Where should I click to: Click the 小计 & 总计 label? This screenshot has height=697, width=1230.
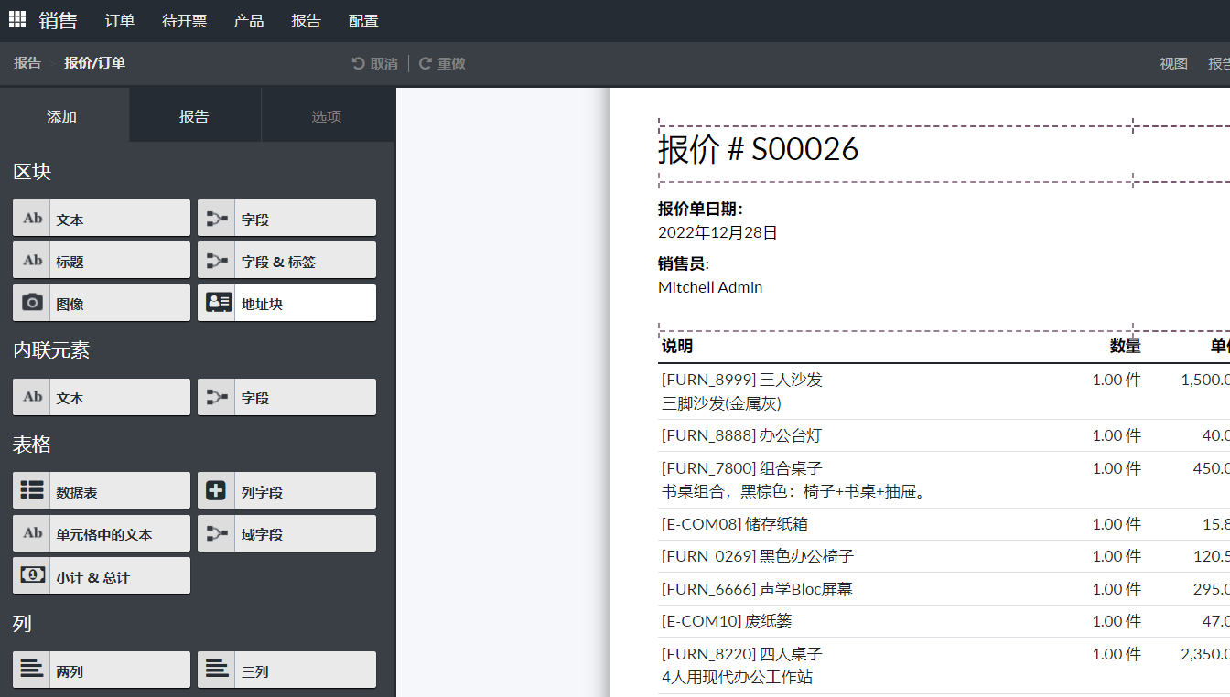[92, 577]
